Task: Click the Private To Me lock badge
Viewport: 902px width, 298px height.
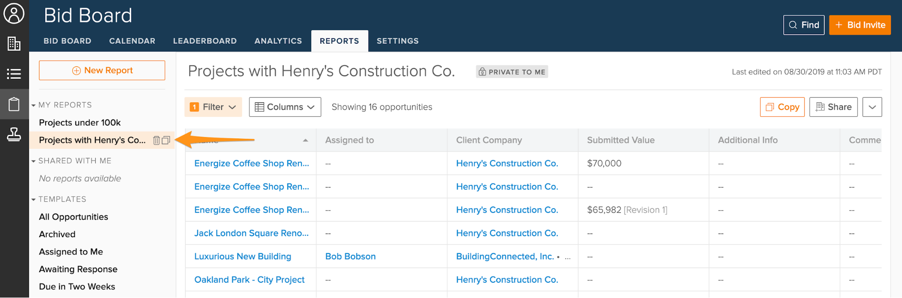Action: pyautogui.click(x=512, y=72)
